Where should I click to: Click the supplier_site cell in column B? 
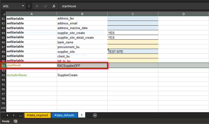[x=82, y=51]
